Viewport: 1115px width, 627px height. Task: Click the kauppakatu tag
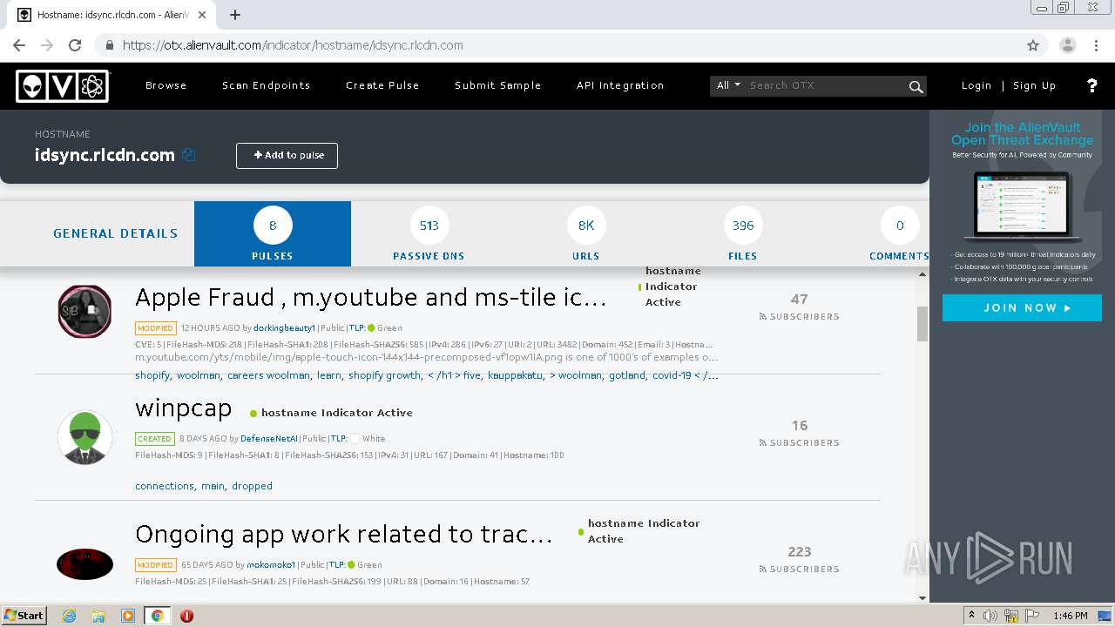515,375
